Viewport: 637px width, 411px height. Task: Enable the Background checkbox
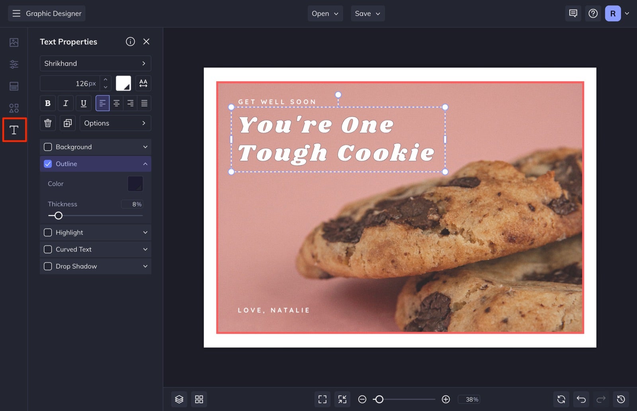pyautogui.click(x=48, y=147)
